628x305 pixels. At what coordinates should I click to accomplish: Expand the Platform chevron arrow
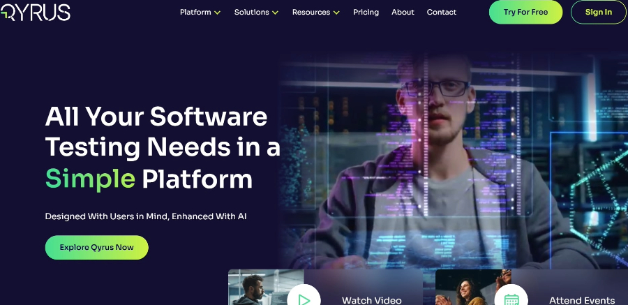pyautogui.click(x=217, y=13)
